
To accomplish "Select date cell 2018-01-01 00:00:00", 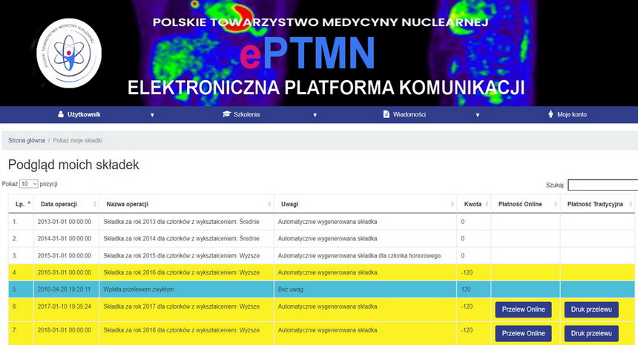I will click(65, 330).
